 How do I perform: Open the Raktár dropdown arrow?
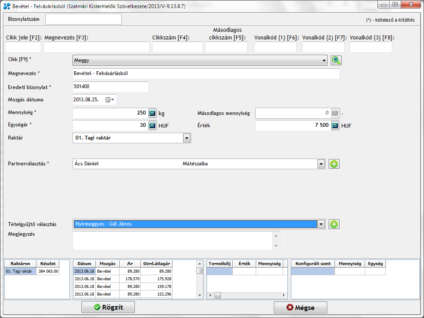187,138
